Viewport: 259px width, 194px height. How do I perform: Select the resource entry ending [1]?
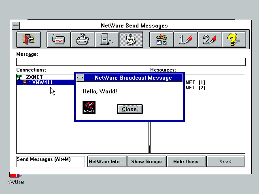click(194, 82)
